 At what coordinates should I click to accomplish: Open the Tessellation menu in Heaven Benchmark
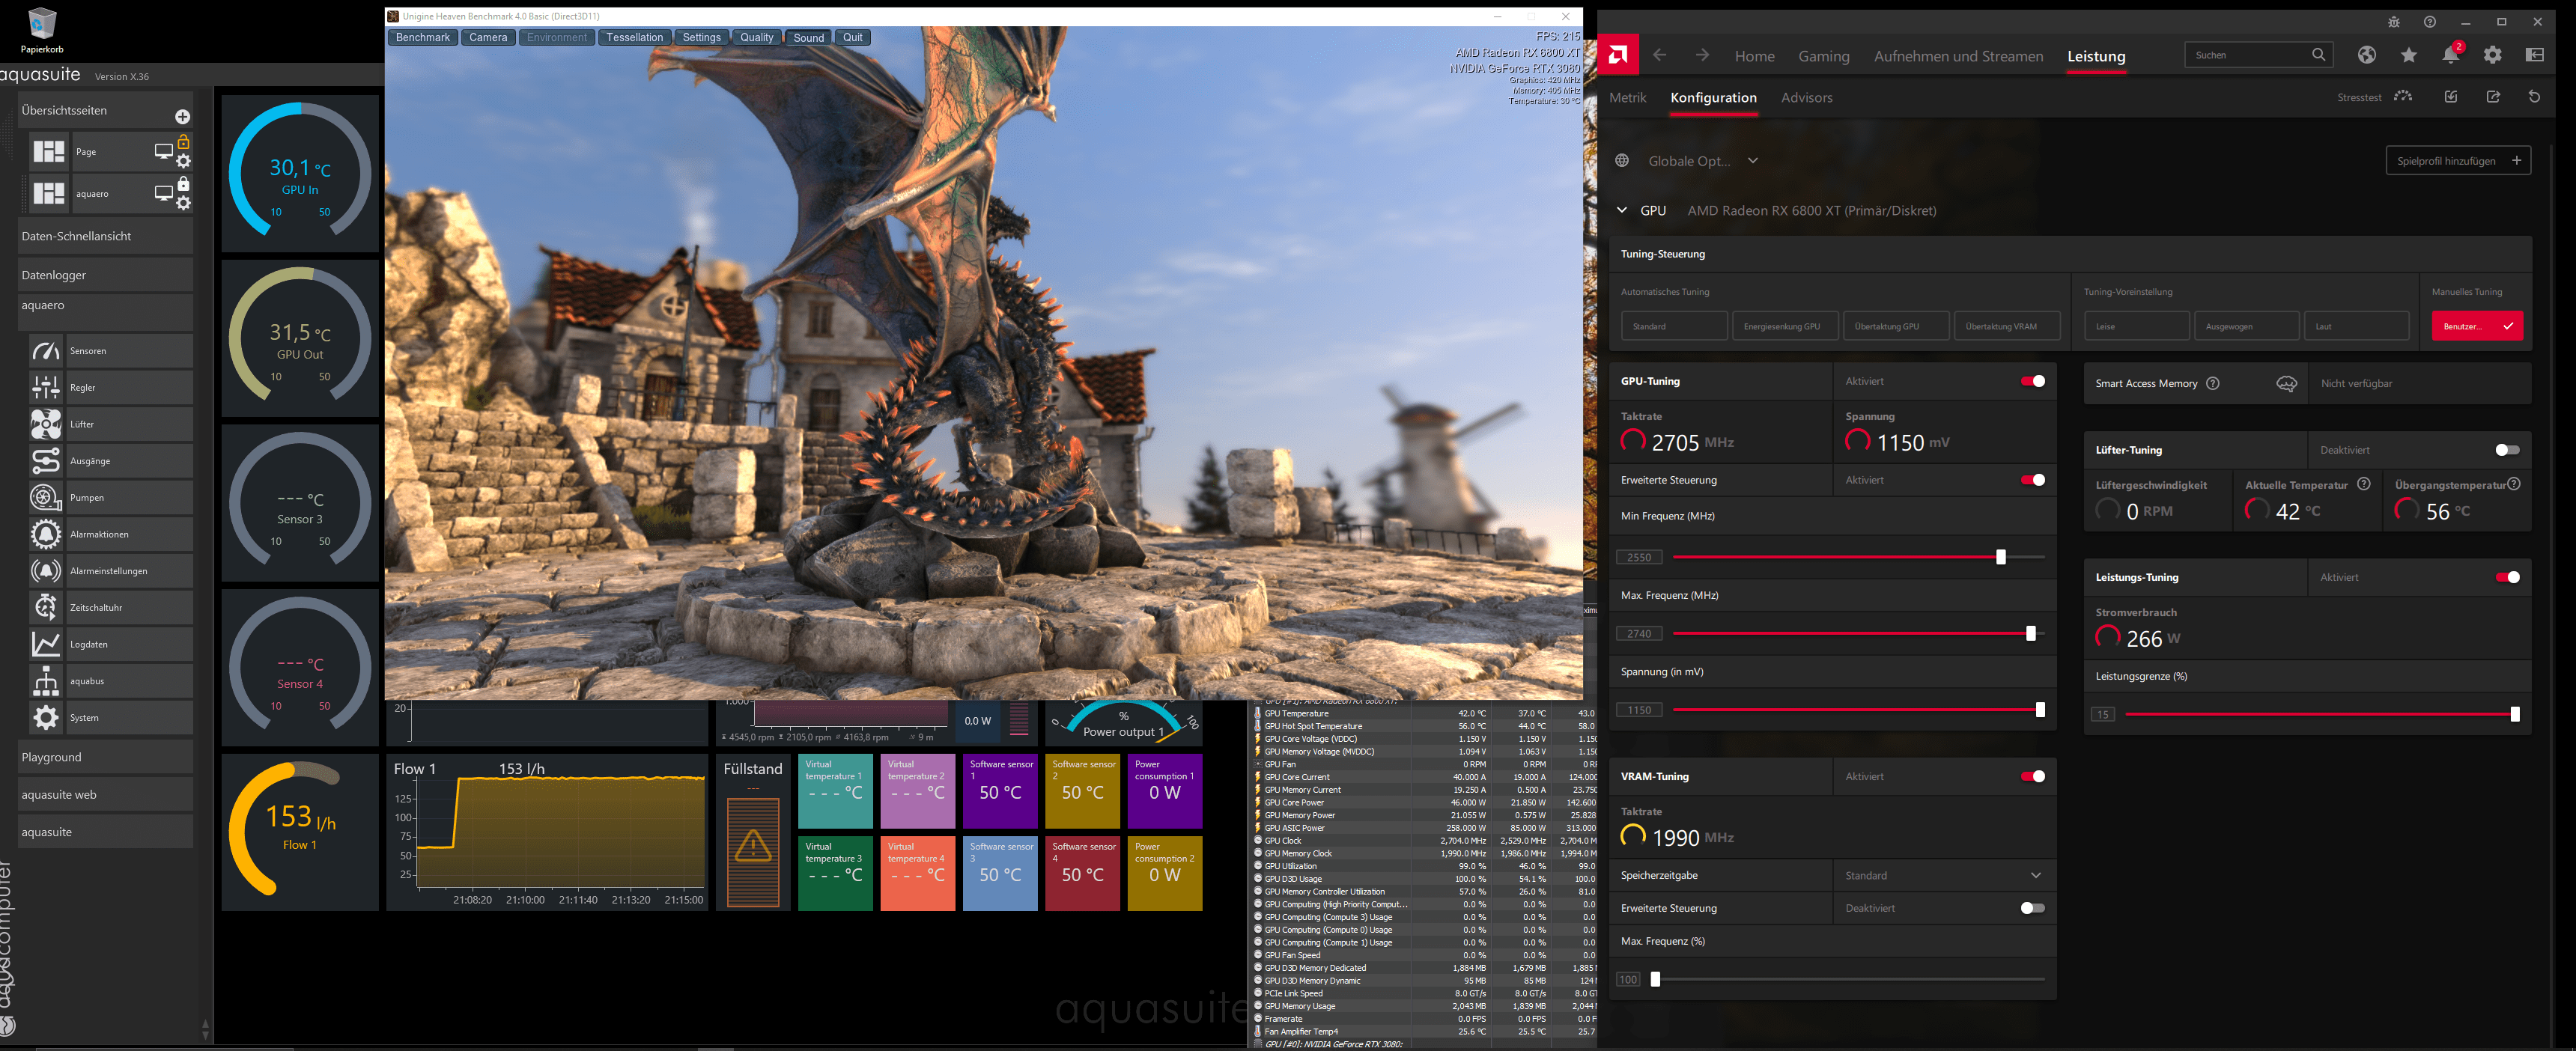coord(634,38)
